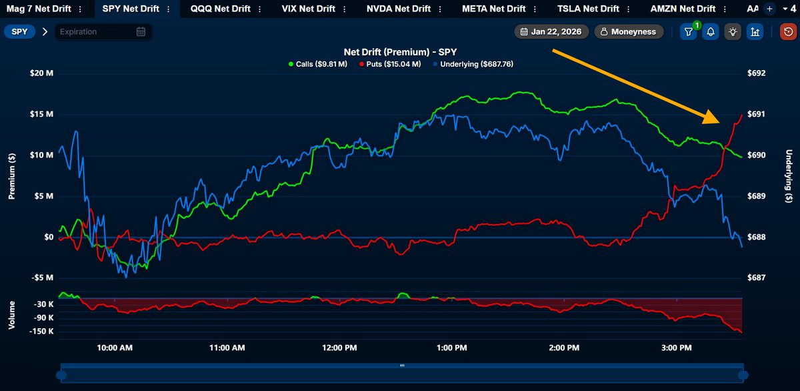
Task: Switch to TSLA Net Drift tab
Action: 589,9
